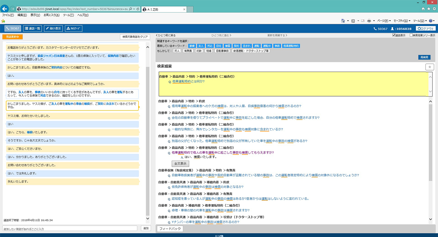The height and width of the screenshot is (237, 438).
Task: Click the browser Home icon
Action: click(x=424, y=9)
